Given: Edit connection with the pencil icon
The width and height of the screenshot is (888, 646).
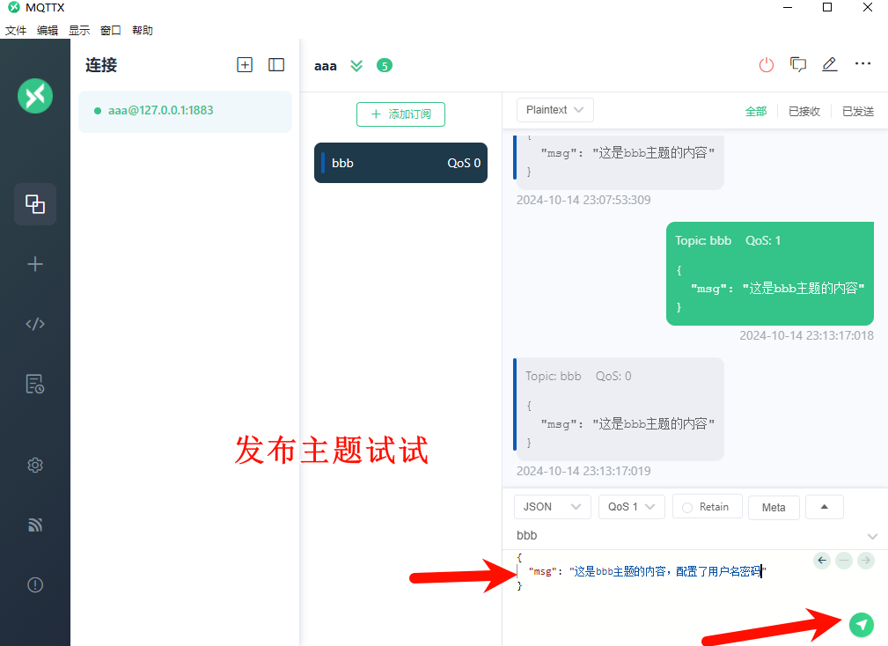Looking at the screenshot, I should click(x=830, y=64).
